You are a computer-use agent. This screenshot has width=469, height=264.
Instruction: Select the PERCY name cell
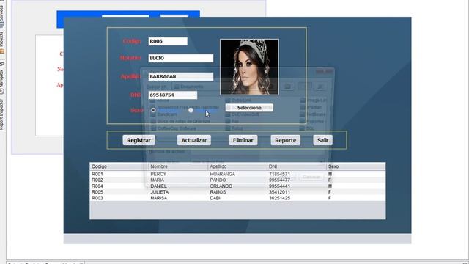[x=178, y=174]
